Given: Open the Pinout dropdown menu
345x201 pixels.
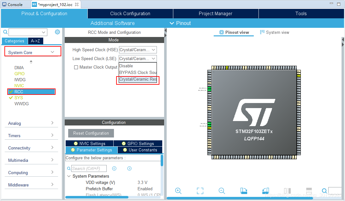Looking at the screenshot, I should (181, 23).
